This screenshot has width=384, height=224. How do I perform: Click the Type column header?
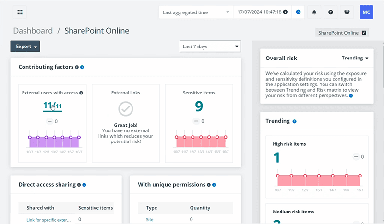tap(152, 208)
